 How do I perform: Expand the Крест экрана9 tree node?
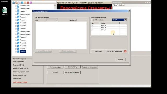click(16, 32)
